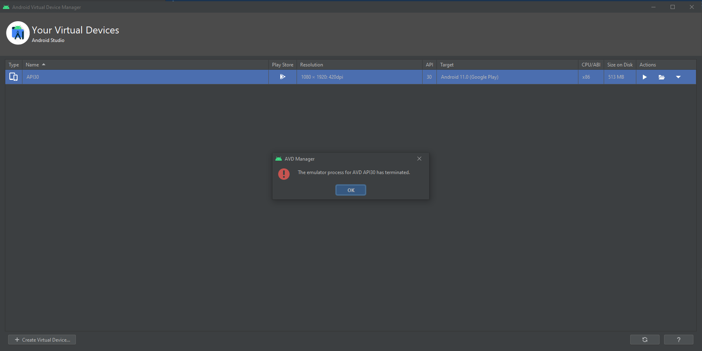The image size is (702, 351).
Task: Show API30 on disk folder icon
Action: pos(662,77)
